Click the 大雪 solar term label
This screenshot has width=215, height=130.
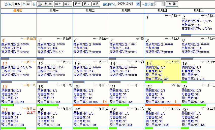[x=140, y=39]
